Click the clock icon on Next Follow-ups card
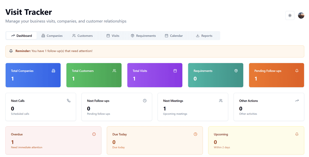Viewport: 309px width, 157px height. (x=145, y=101)
